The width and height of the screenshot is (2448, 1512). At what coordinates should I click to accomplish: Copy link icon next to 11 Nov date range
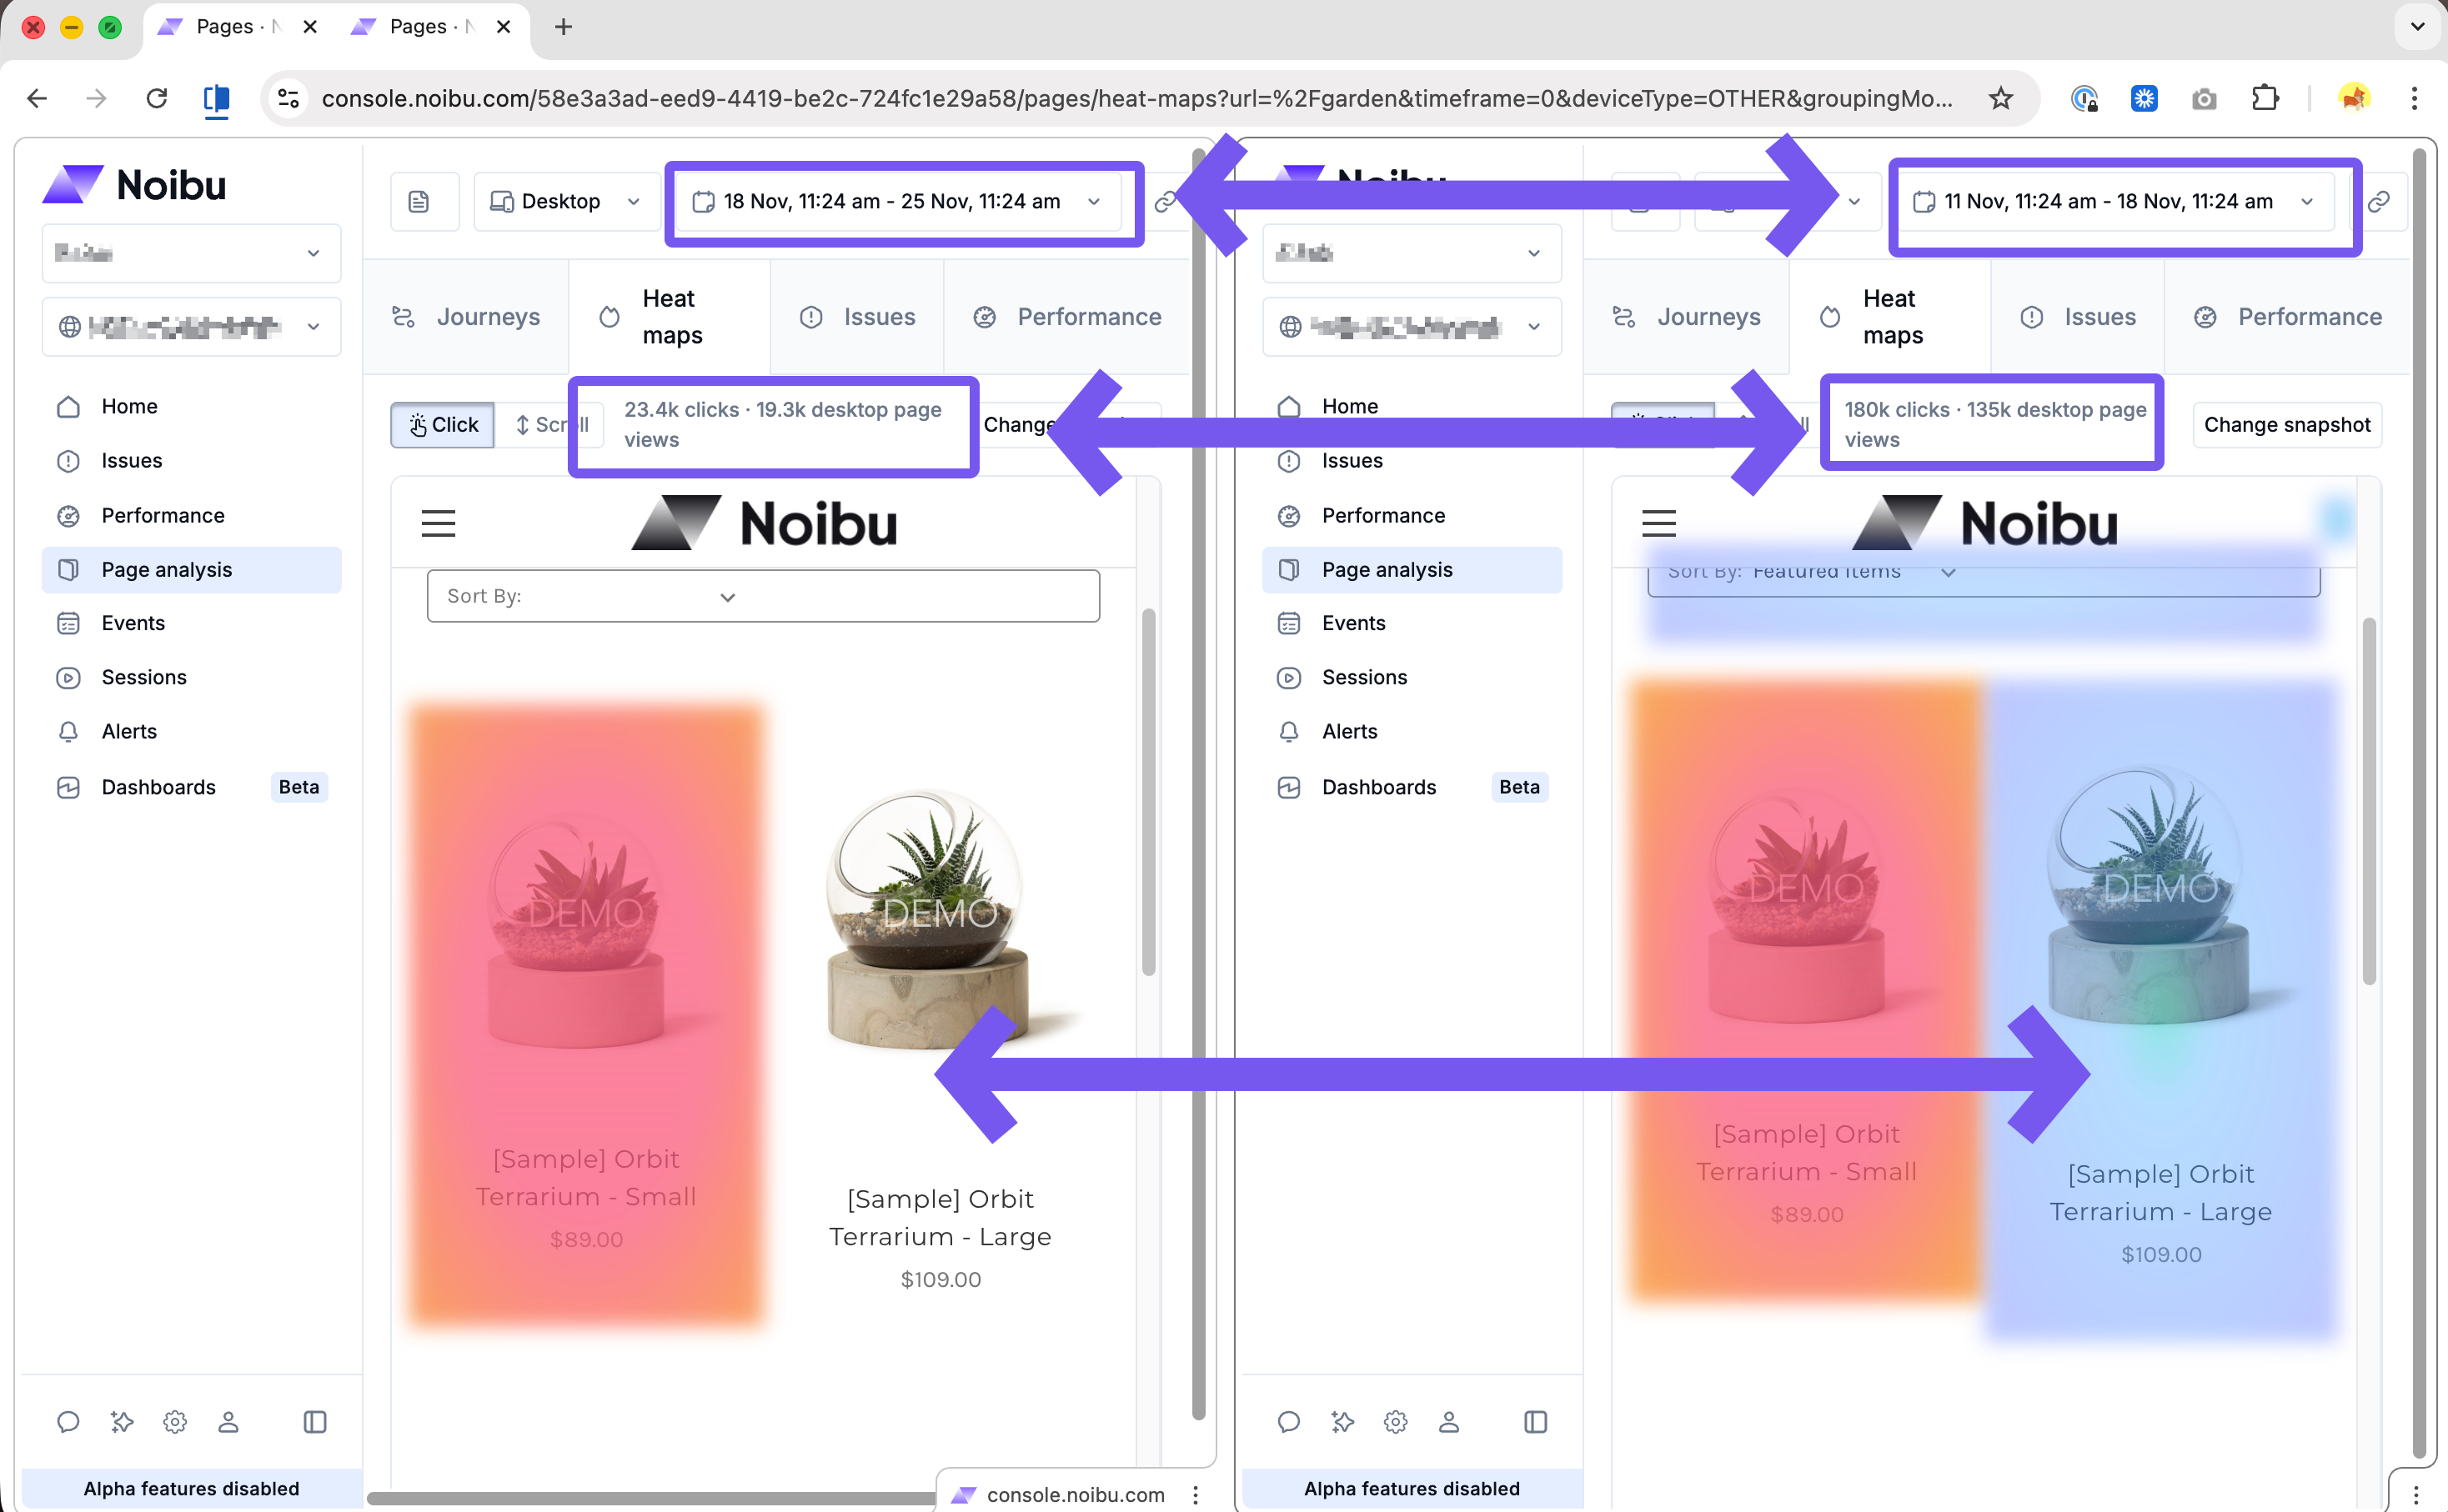[x=2379, y=201]
